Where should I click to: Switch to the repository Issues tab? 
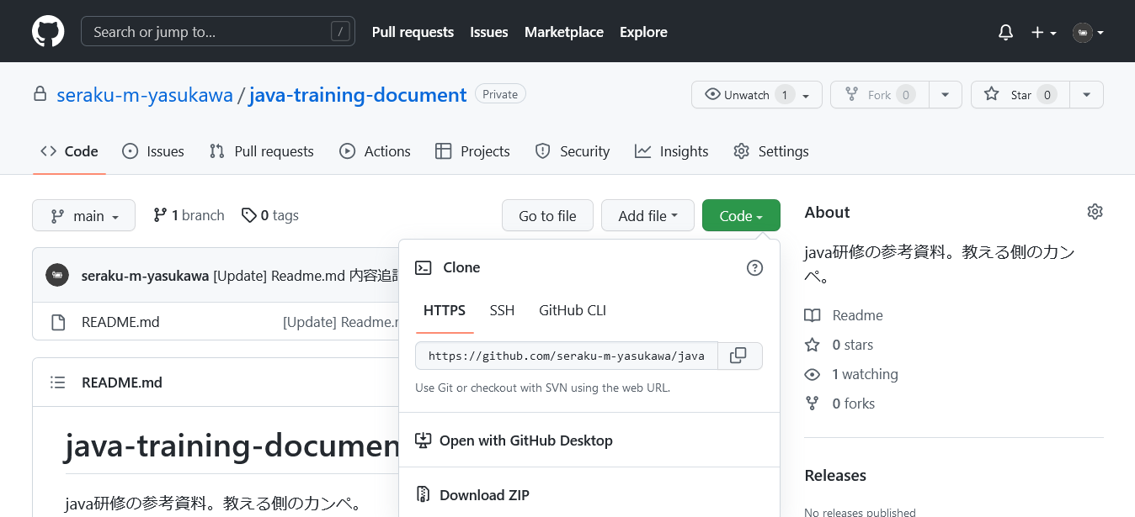coord(153,151)
